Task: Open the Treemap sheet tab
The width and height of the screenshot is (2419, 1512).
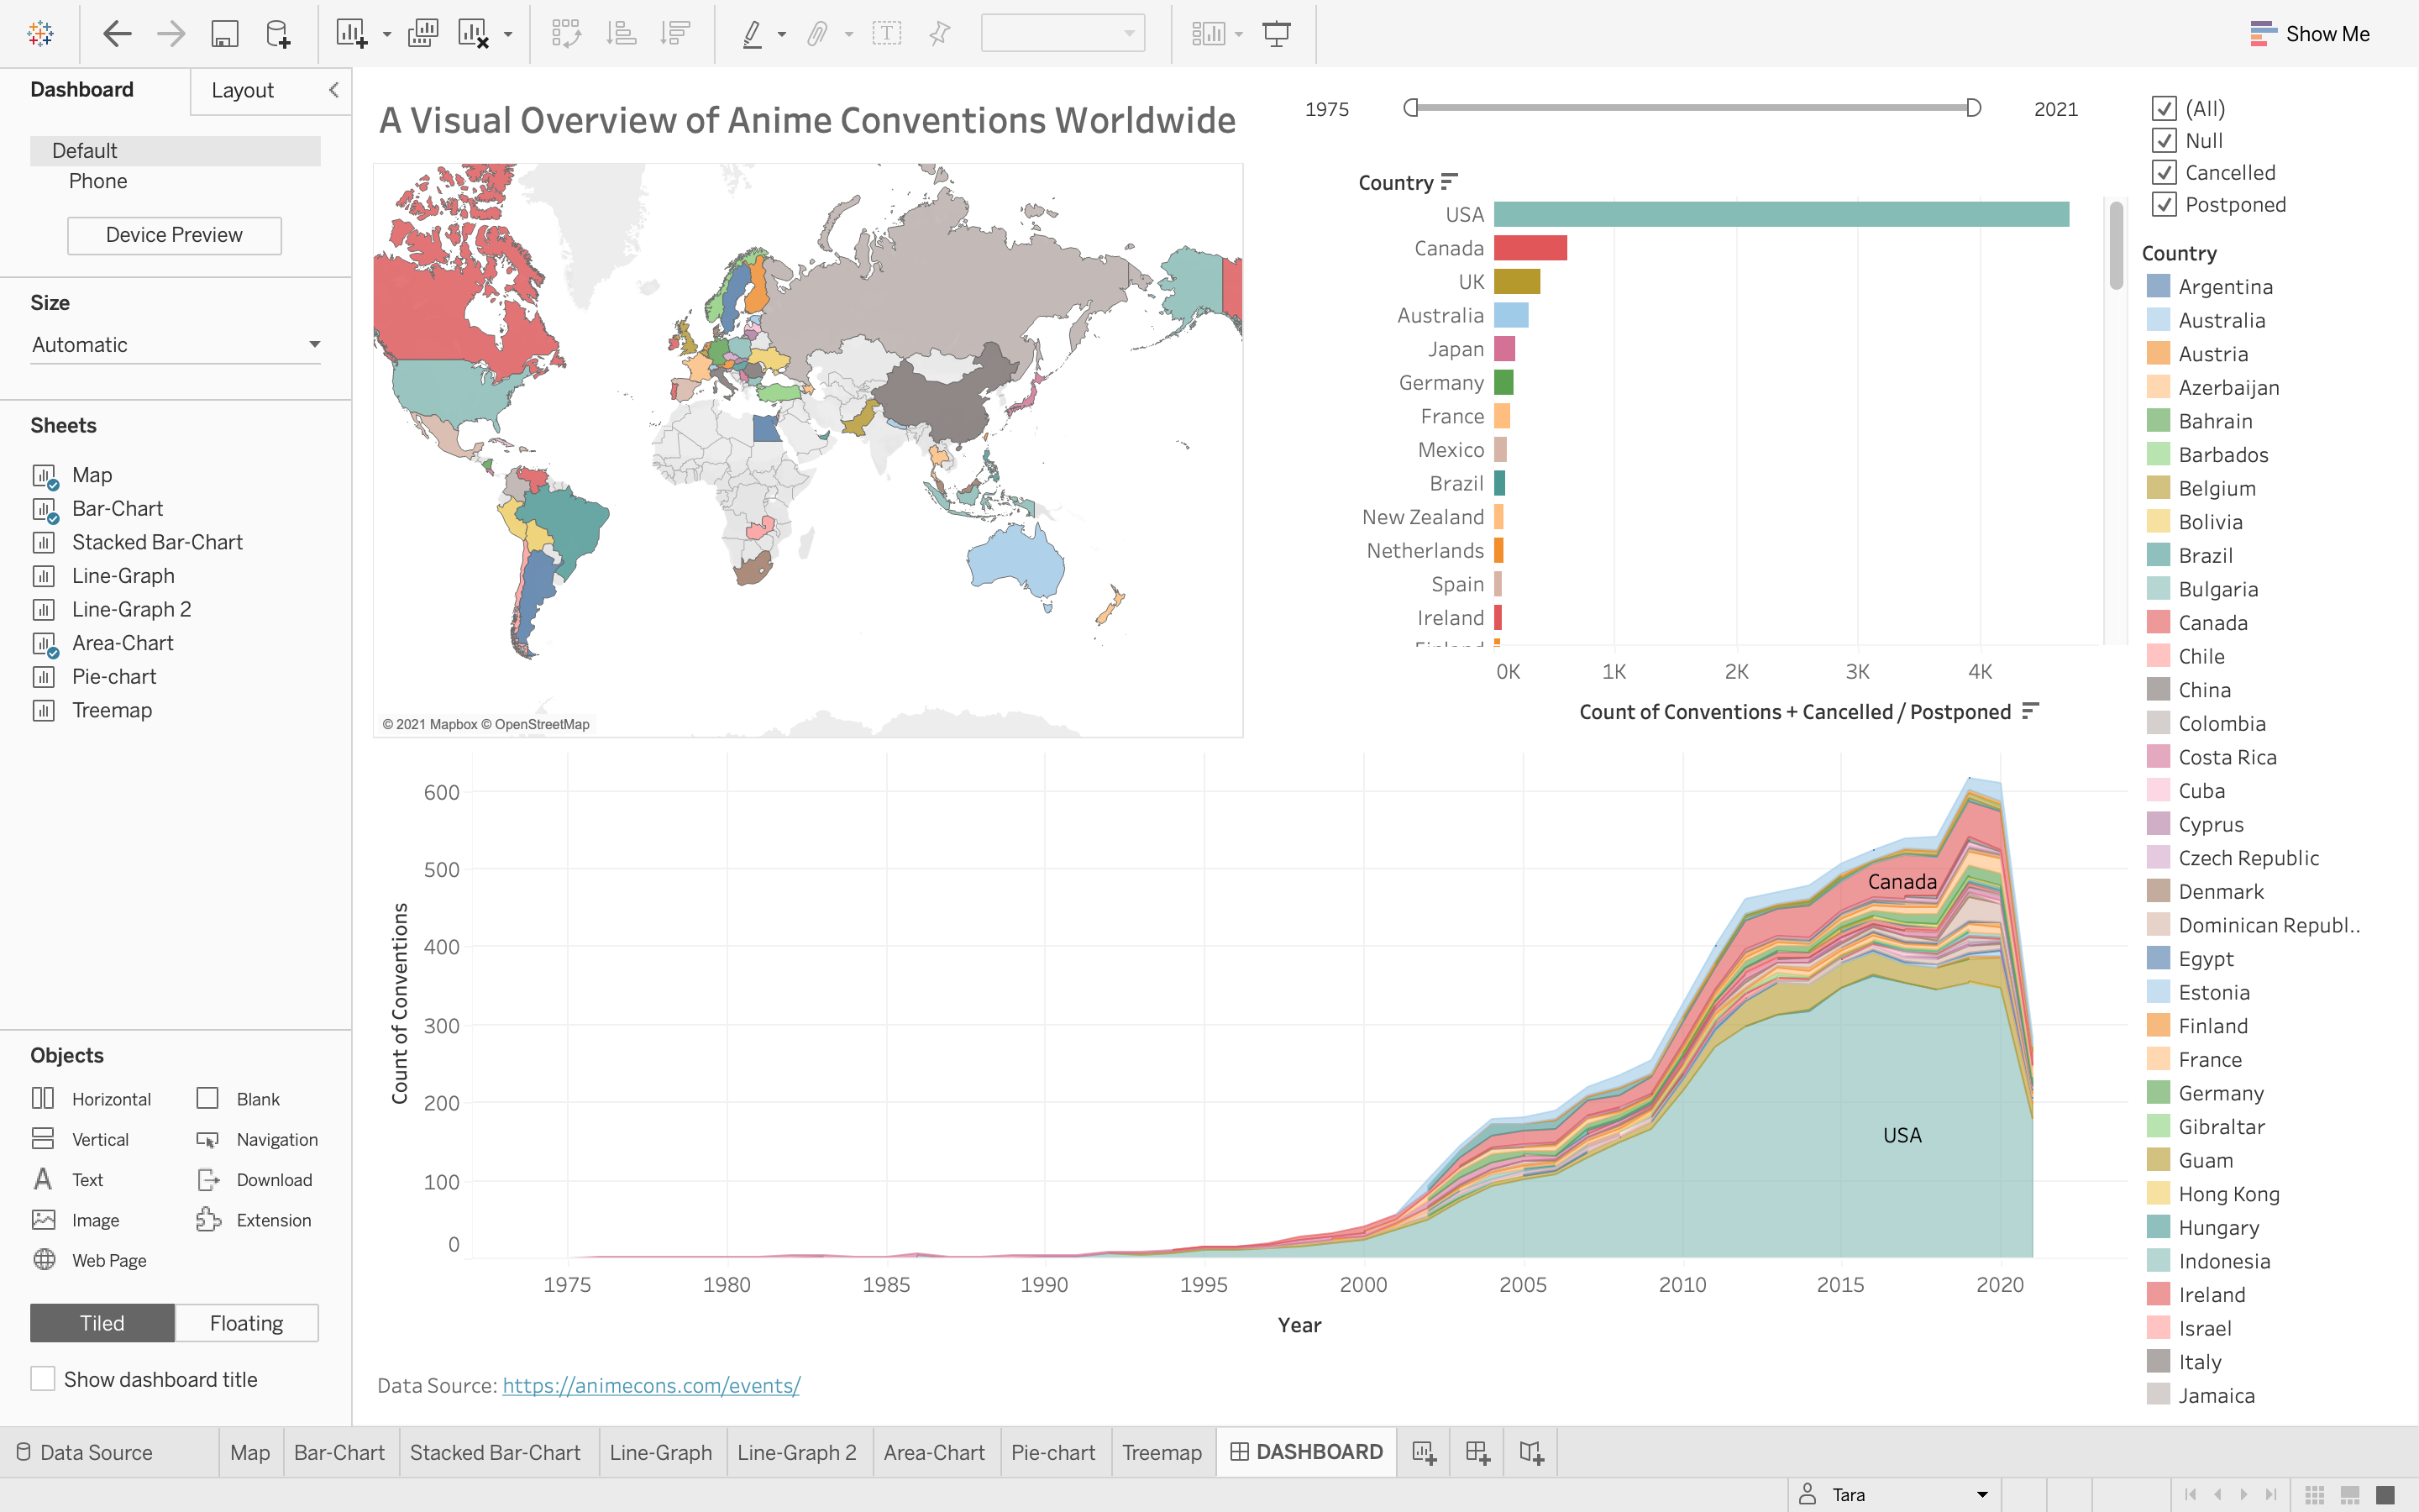Action: click(x=1162, y=1452)
